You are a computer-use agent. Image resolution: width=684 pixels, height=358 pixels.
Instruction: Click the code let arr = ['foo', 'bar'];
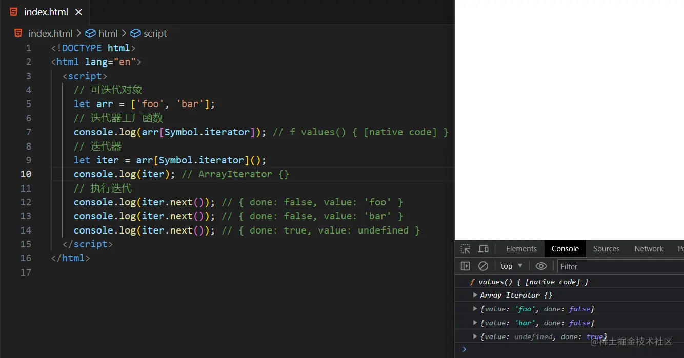[145, 104]
